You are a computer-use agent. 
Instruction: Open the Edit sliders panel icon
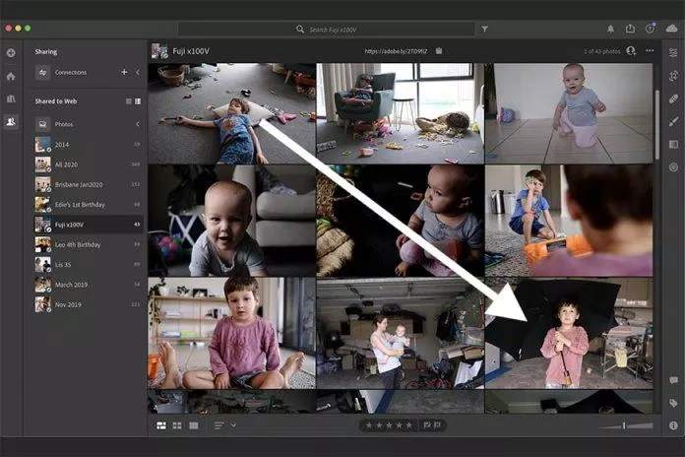(x=673, y=53)
